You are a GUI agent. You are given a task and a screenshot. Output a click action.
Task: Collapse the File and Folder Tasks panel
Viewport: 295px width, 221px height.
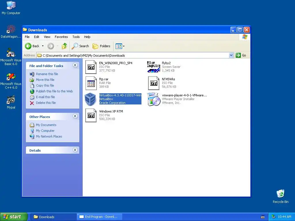pos(75,65)
